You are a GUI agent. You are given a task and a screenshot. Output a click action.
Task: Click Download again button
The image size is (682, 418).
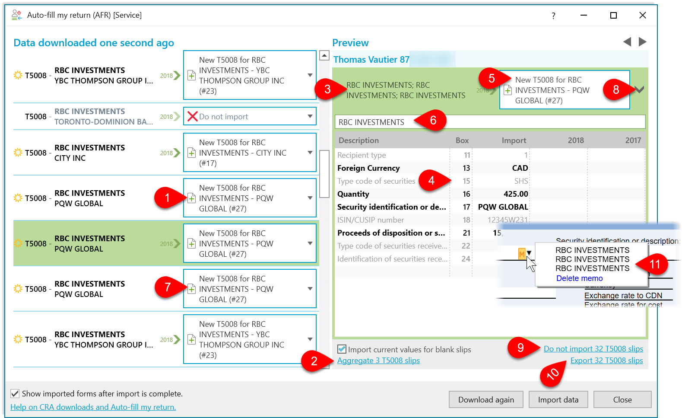coord(486,399)
